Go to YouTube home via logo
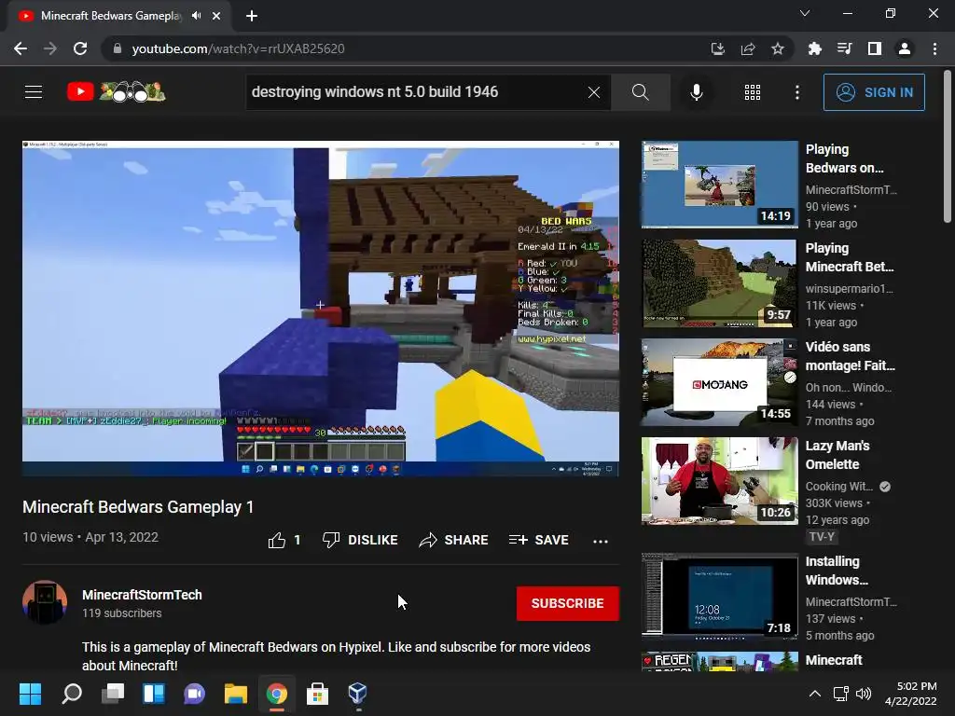 tap(116, 92)
